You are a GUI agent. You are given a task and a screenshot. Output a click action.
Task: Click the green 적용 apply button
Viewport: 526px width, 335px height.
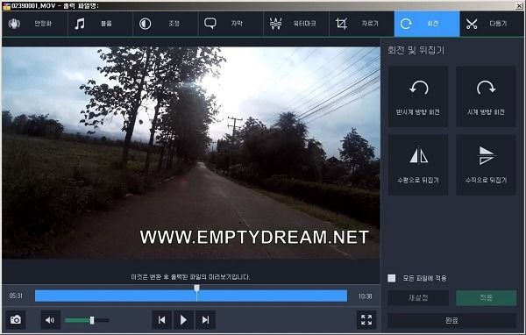click(486, 298)
